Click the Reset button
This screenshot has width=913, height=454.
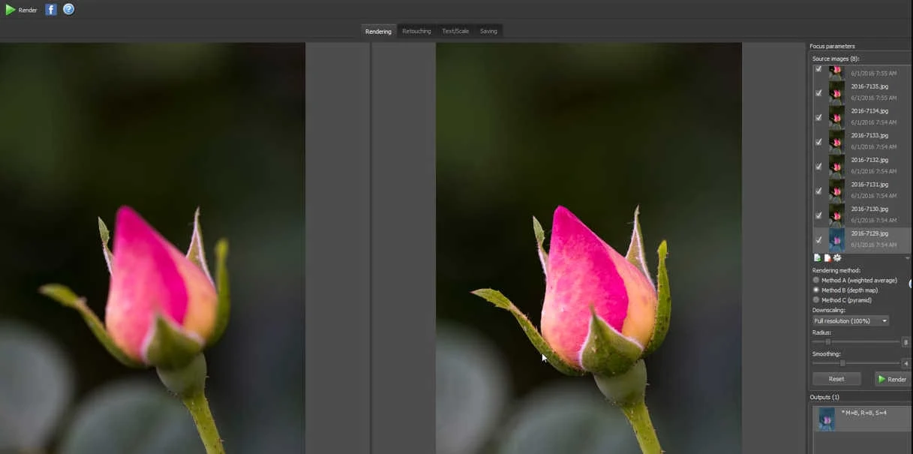tap(836, 379)
